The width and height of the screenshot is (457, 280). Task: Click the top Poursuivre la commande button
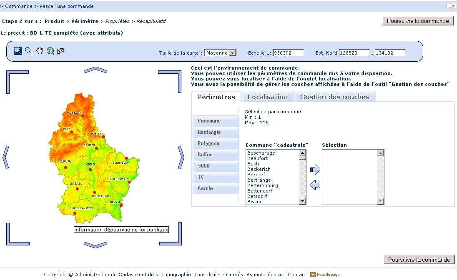[417, 21]
